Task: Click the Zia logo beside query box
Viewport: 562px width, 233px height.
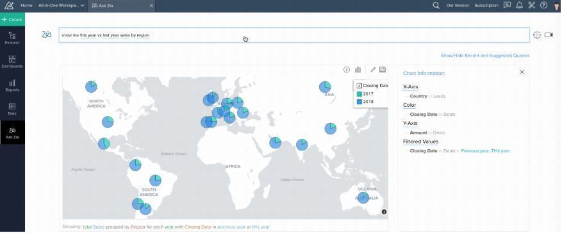Action: [47, 35]
